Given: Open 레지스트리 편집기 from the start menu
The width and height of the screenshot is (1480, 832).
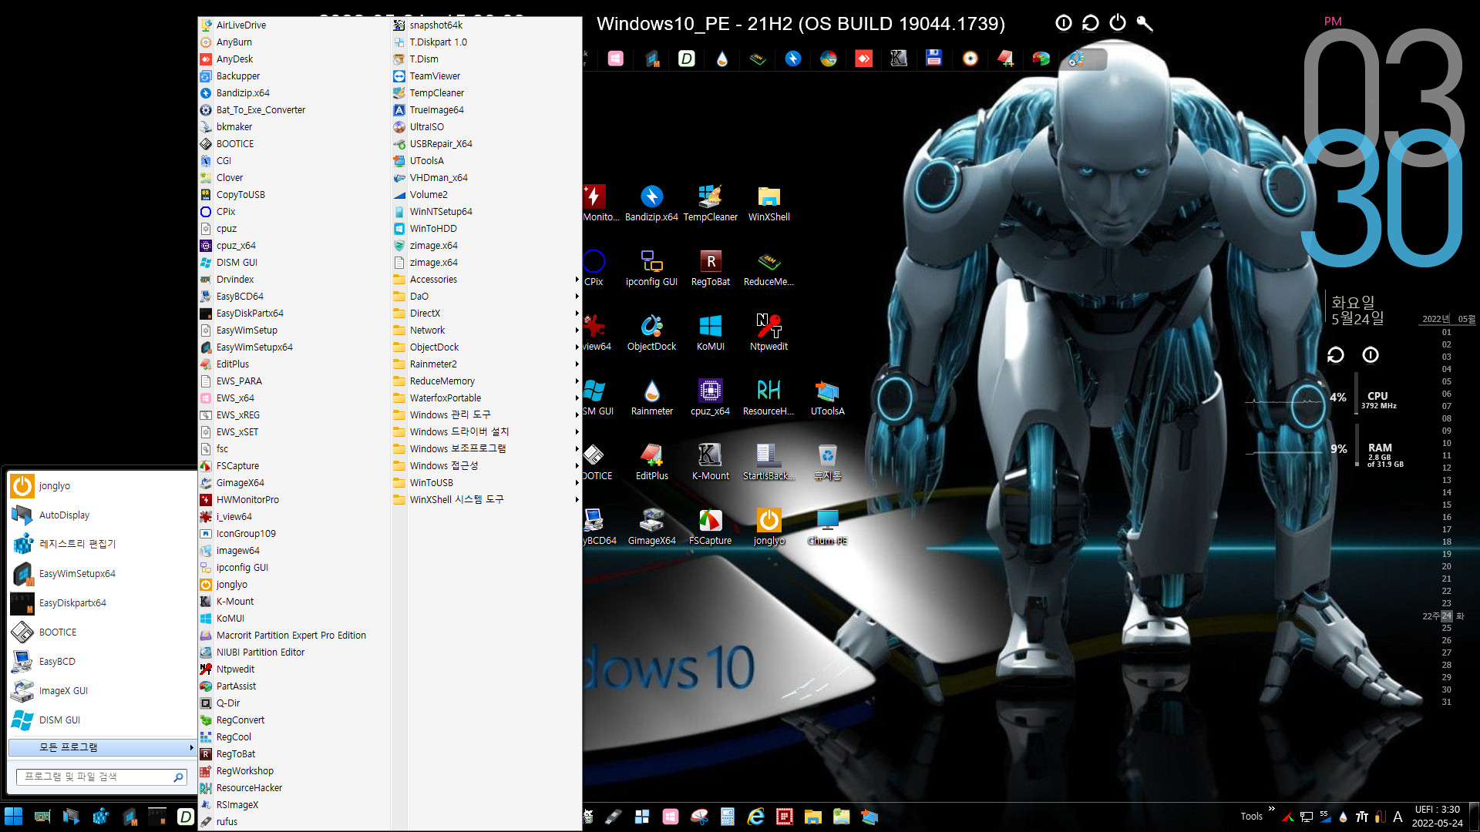Looking at the screenshot, I should point(102,545).
